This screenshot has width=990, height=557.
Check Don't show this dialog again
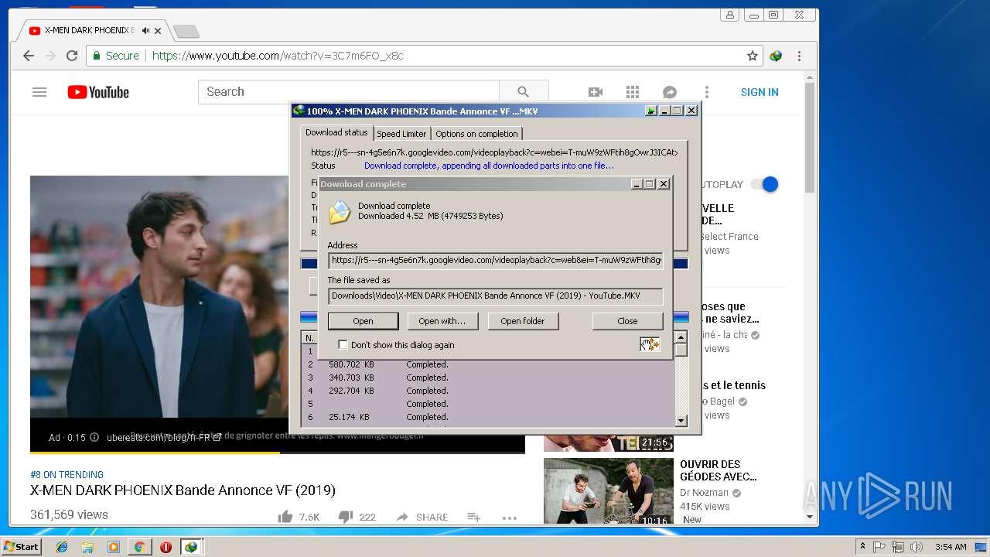coord(343,345)
